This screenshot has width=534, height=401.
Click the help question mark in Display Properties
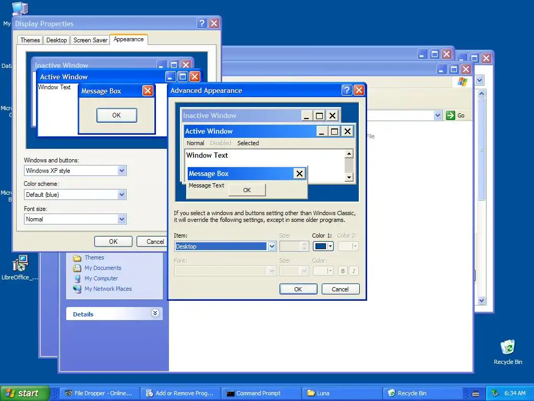tap(202, 23)
